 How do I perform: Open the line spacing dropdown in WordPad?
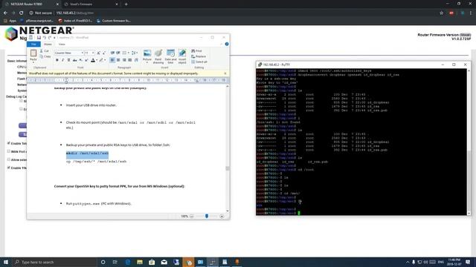pos(137,53)
